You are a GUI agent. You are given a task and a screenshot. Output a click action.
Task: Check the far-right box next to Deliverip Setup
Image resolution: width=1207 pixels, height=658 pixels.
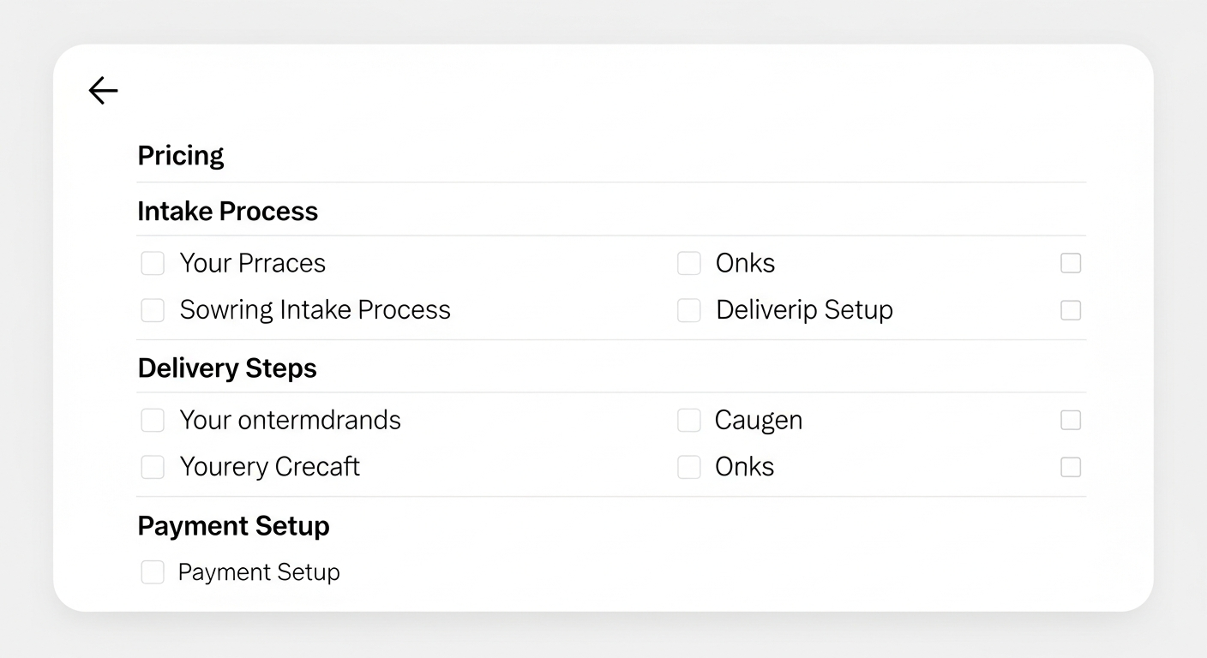1071,310
